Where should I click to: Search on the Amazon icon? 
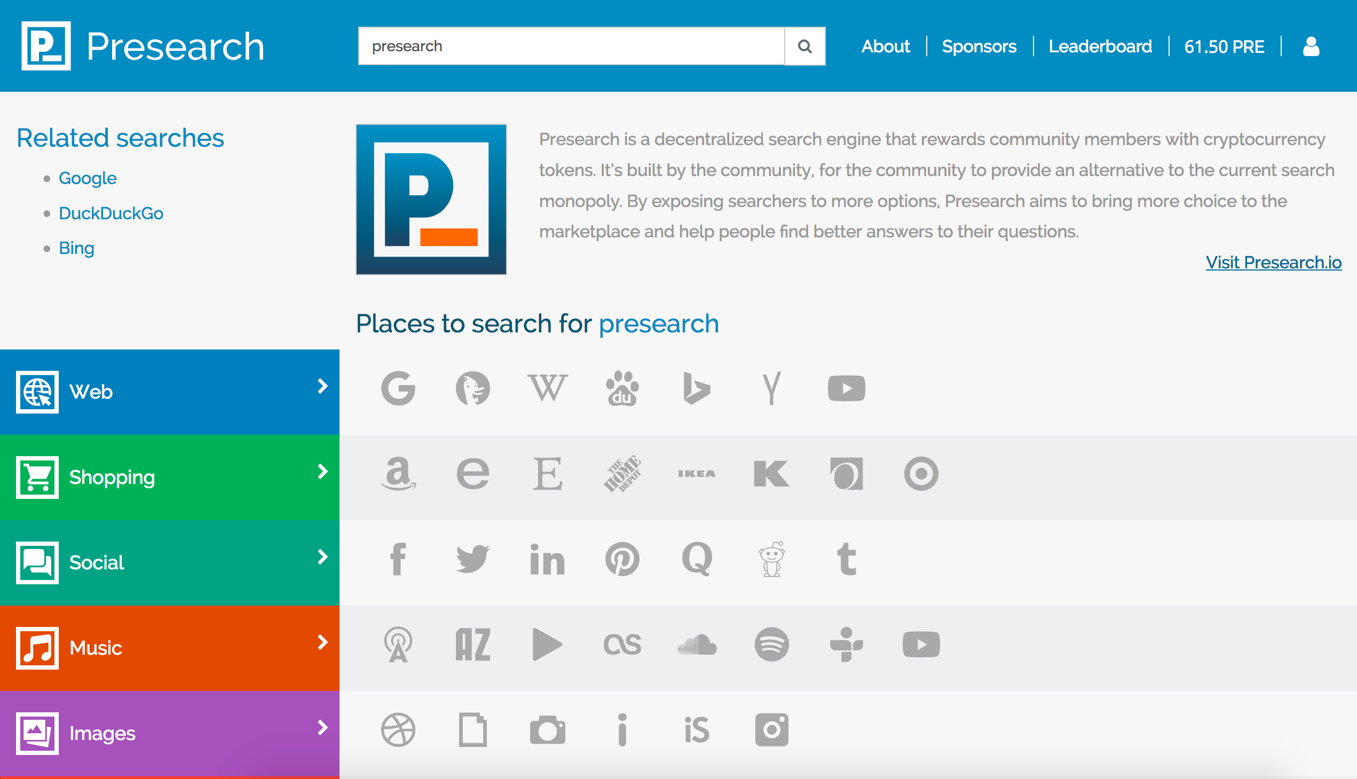398,474
